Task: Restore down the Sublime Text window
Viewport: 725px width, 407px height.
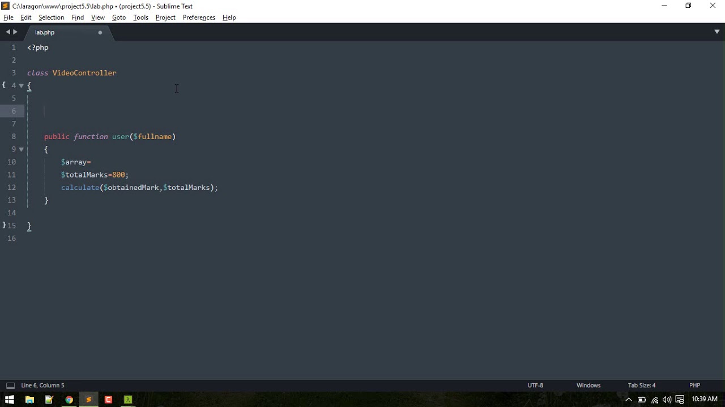Action: click(x=689, y=6)
